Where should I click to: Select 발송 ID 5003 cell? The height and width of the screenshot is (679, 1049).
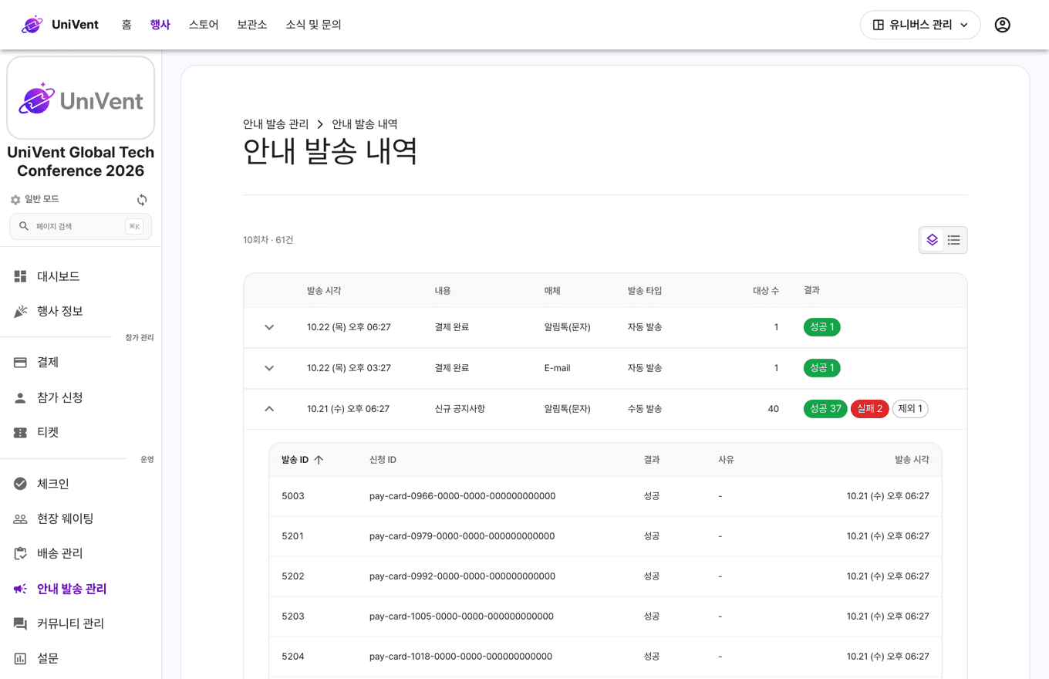coord(293,496)
